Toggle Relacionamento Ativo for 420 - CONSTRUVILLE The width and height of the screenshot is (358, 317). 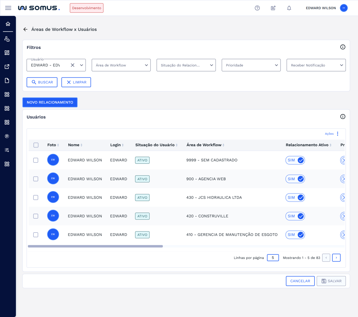coord(295,216)
